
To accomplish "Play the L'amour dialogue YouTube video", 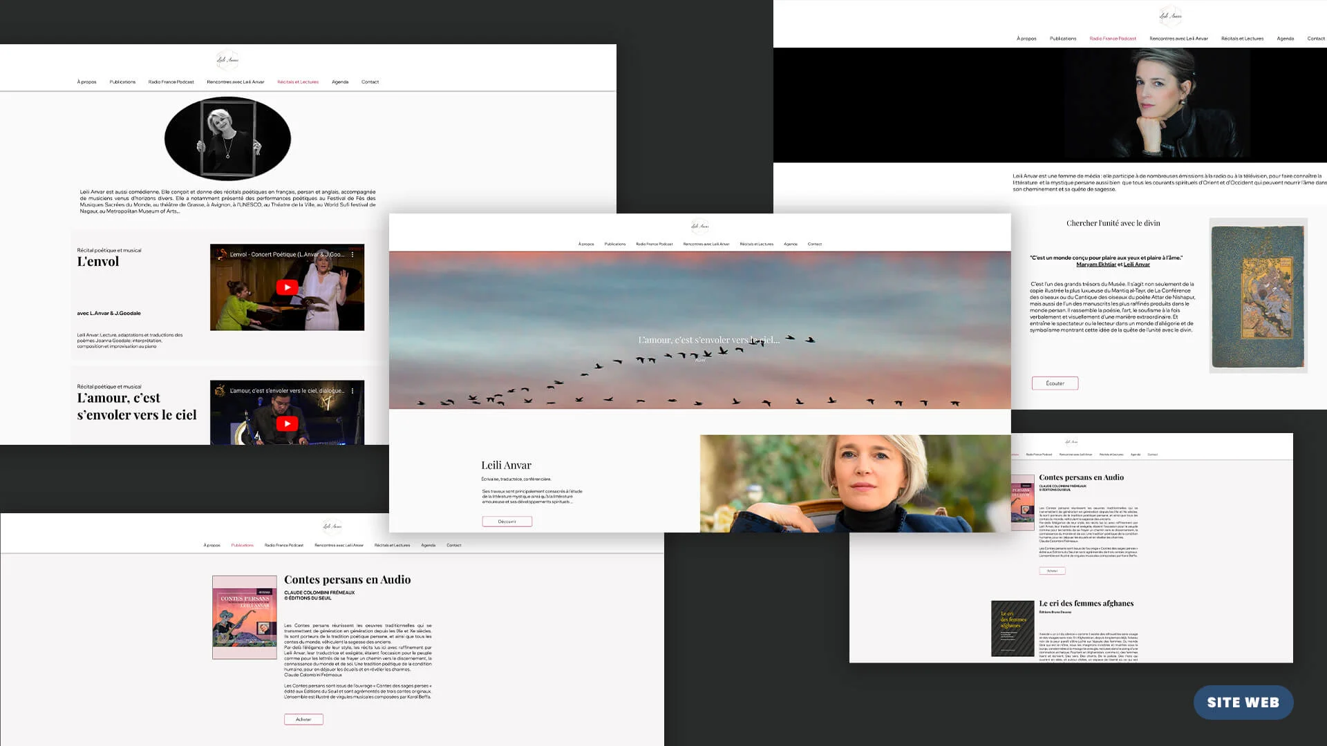I will click(287, 423).
